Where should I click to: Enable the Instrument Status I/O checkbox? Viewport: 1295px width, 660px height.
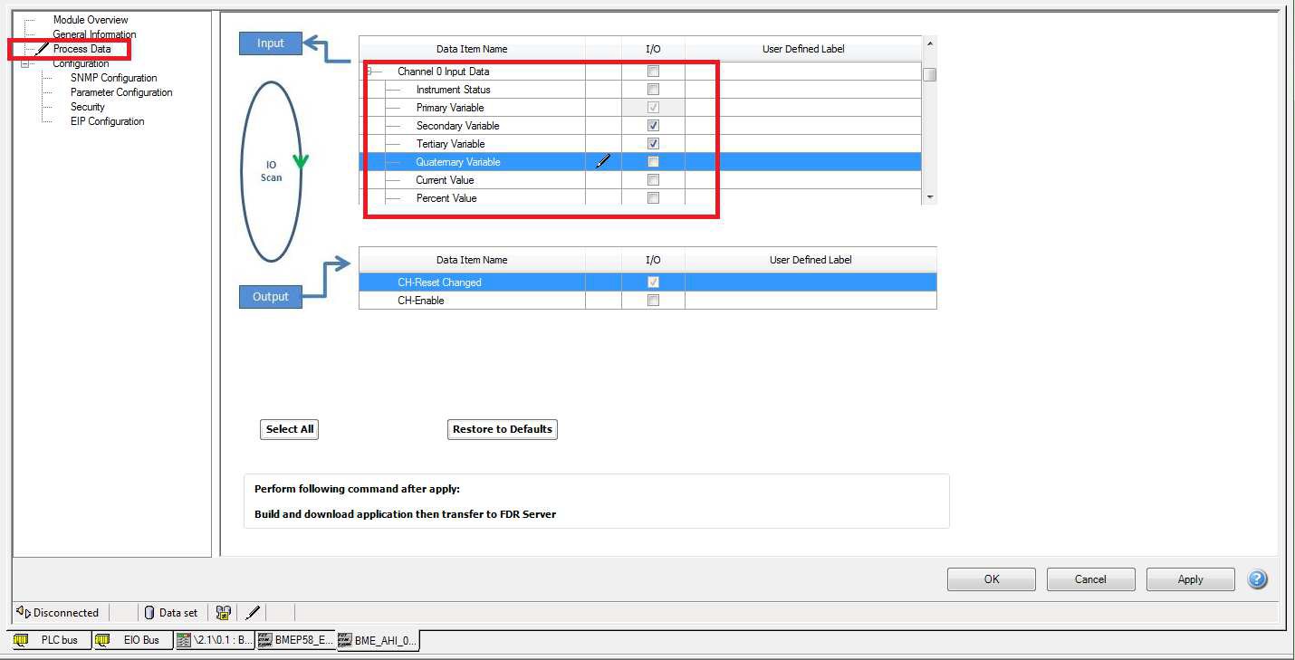click(653, 90)
